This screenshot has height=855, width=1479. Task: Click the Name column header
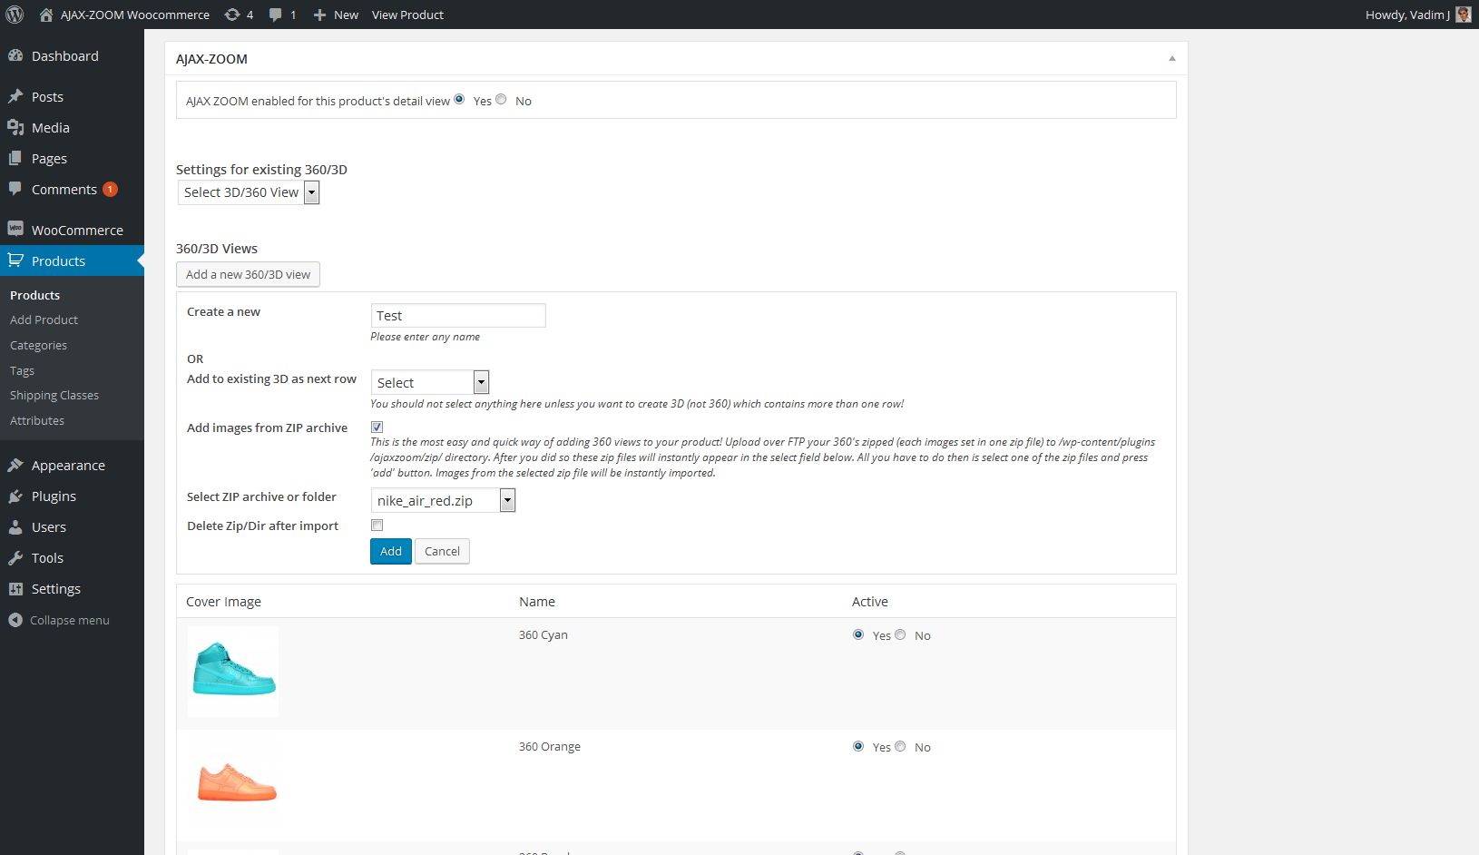[x=537, y=601]
